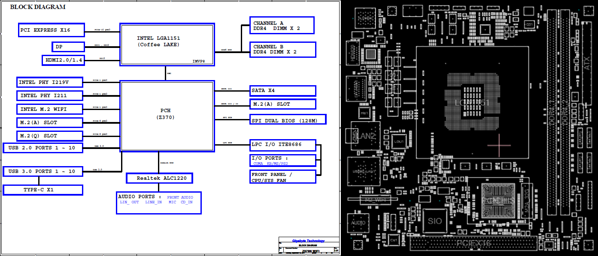Select the INTEL M.2 WIFI block
598x256 pixels.
(x=50, y=109)
